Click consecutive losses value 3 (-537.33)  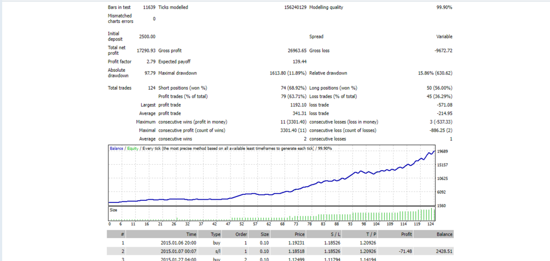click(440, 121)
